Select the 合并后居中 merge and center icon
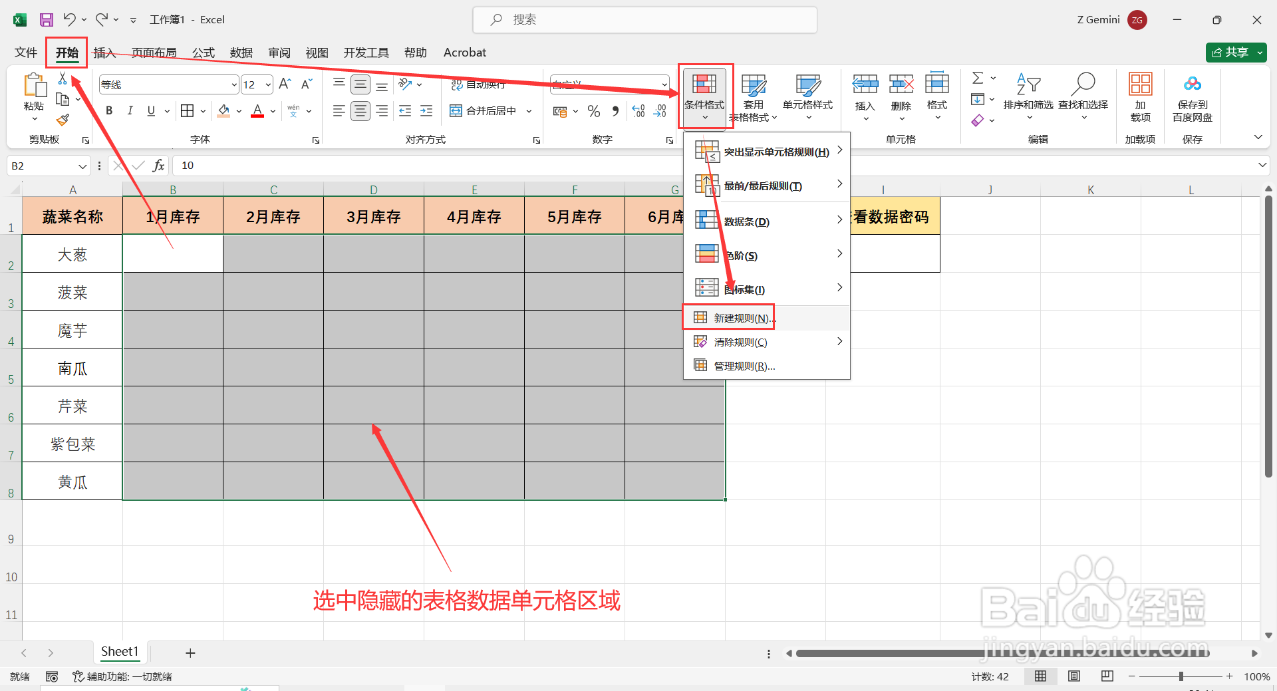 [456, 110]
